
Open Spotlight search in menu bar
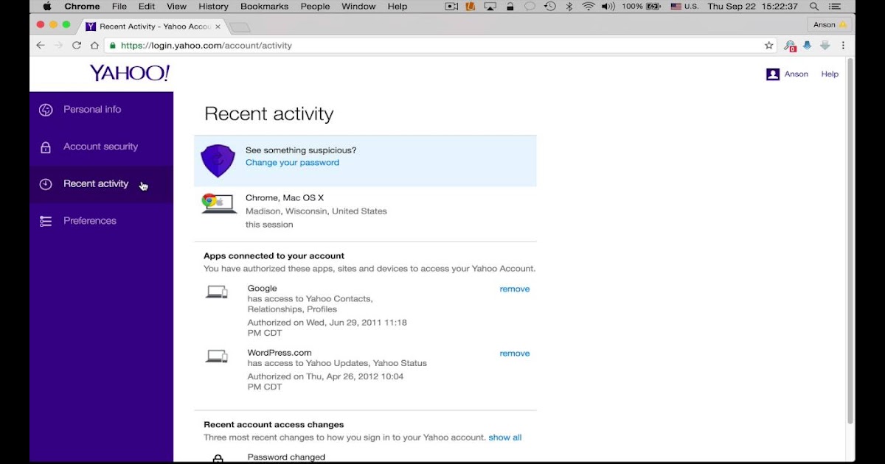pyautogui.click(x=814, y=7)
